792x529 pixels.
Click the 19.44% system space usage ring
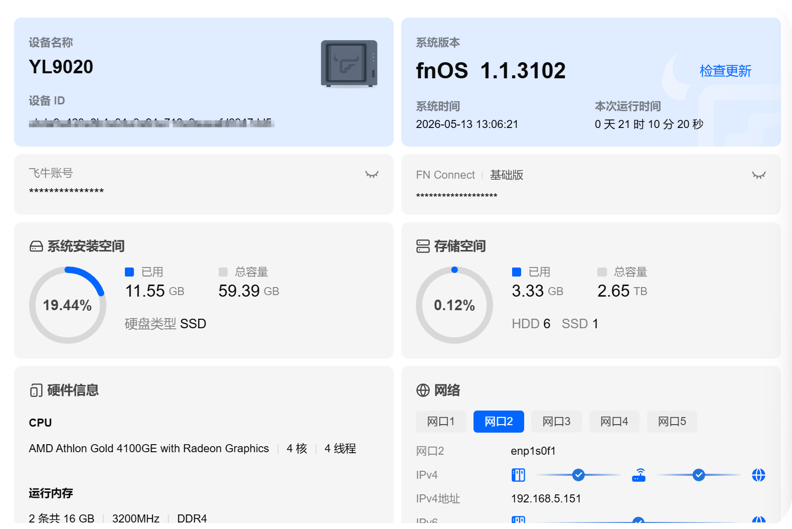click(67, 305)
